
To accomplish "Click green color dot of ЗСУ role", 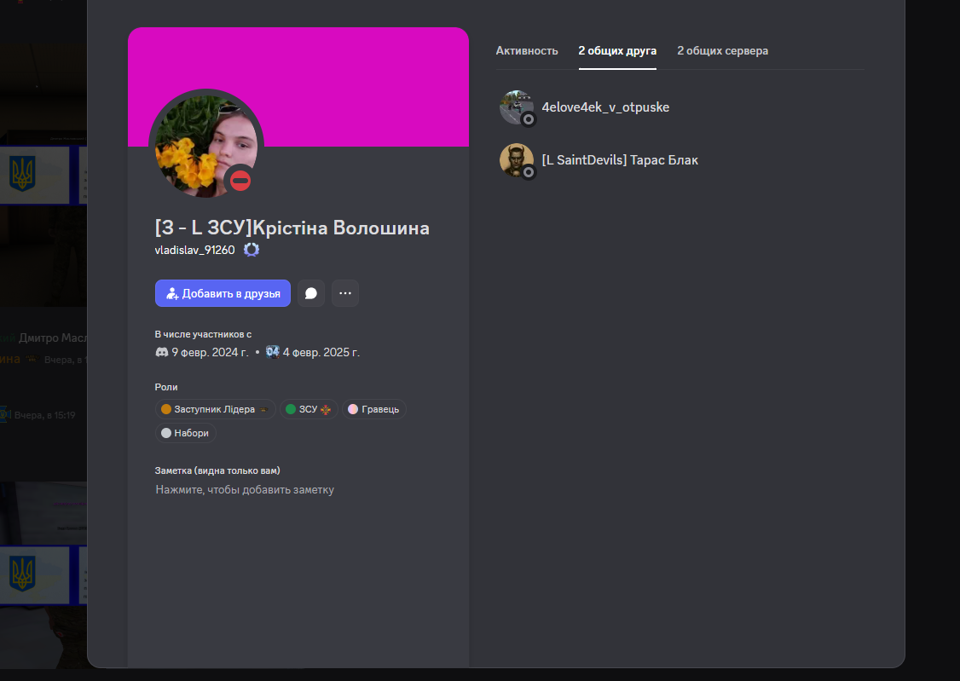I will [291, 409].
